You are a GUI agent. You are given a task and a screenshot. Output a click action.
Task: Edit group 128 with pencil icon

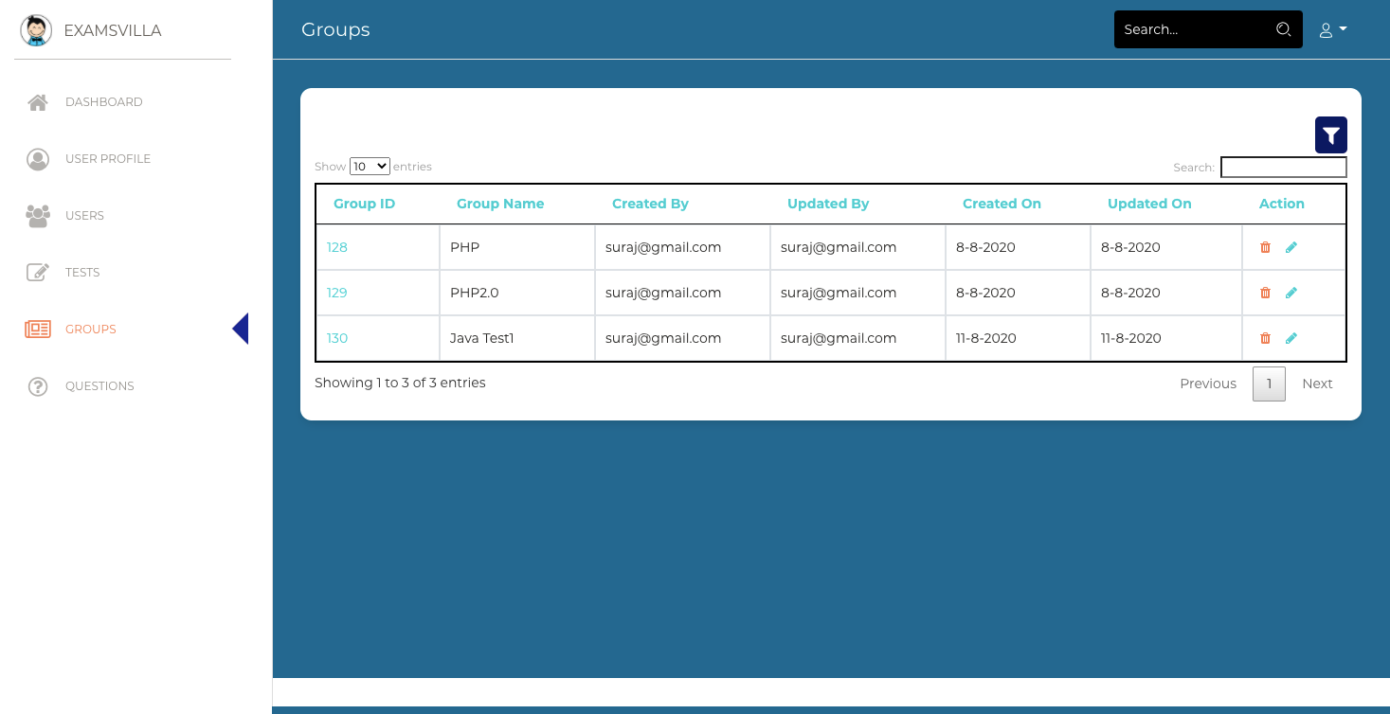coord(1291,247)
